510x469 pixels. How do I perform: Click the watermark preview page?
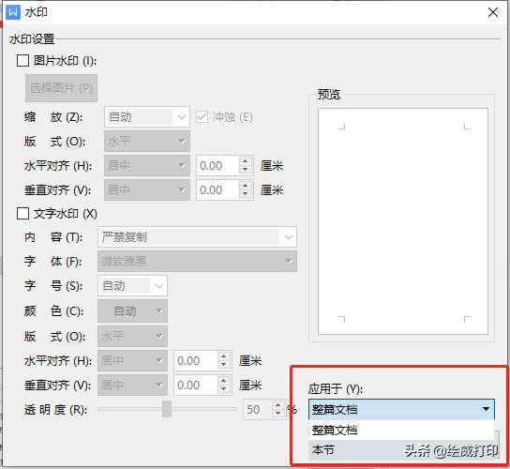point(403,221)
